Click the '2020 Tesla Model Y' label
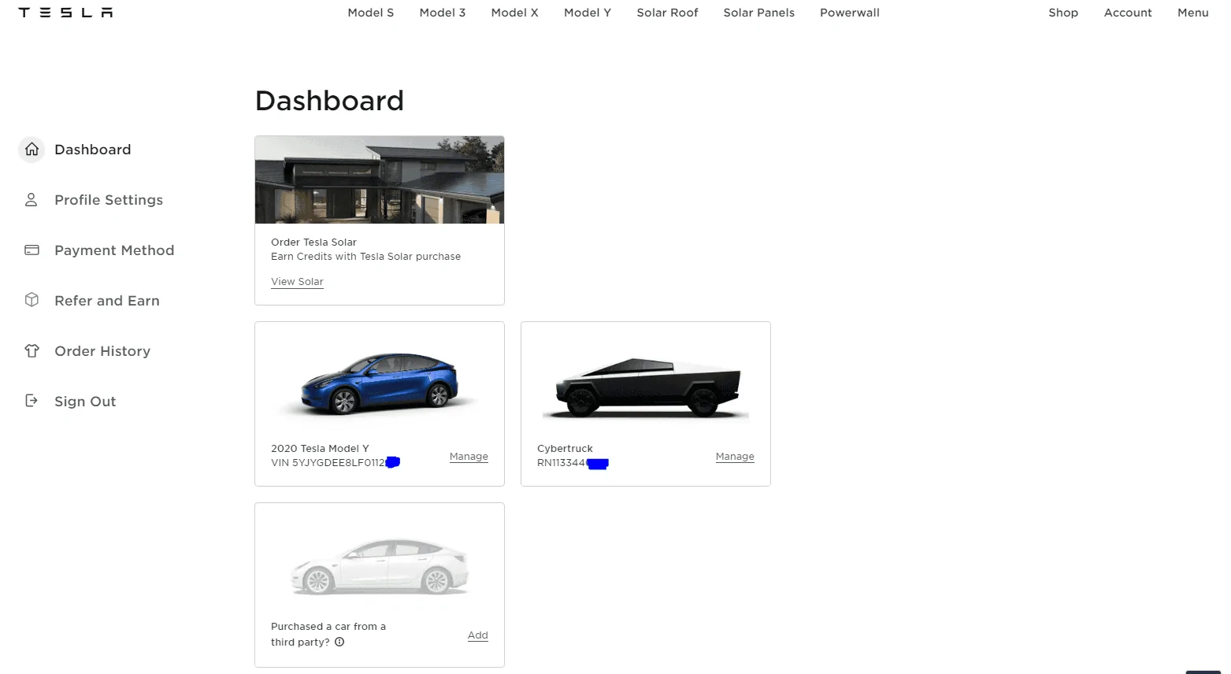Image resolution: width=1231 pixels, height=674 pixels. pos(320,449)
